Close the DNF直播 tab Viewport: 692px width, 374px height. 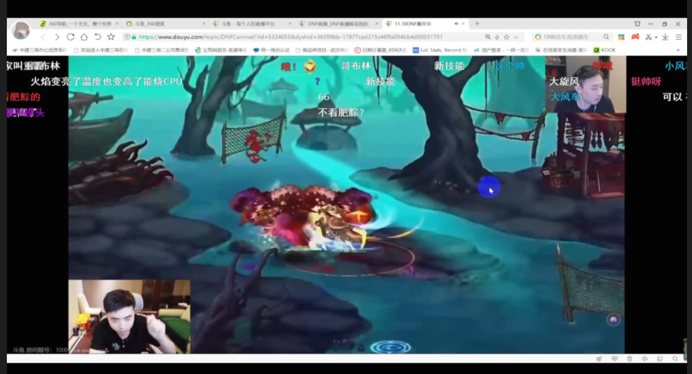(x=377, y=24)
